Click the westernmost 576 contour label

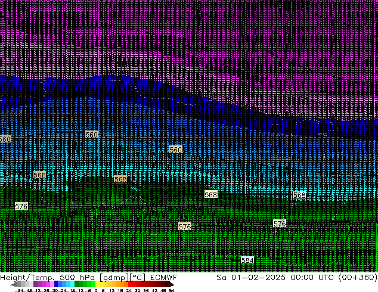tap(21, 206)
